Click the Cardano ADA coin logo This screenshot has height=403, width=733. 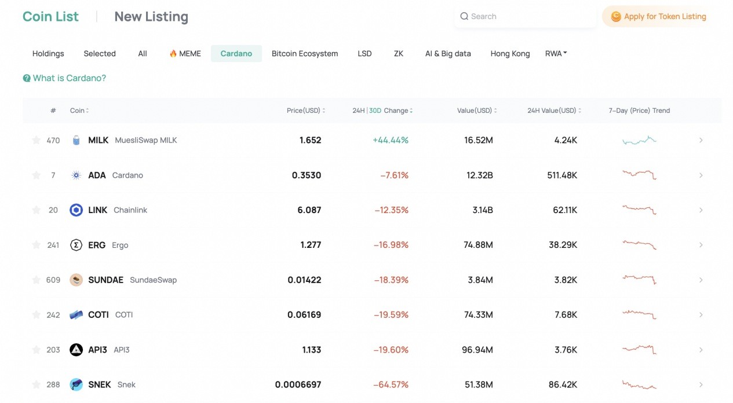point(76,175)
